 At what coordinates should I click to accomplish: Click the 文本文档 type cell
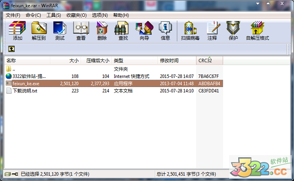(x=123, y=90)
